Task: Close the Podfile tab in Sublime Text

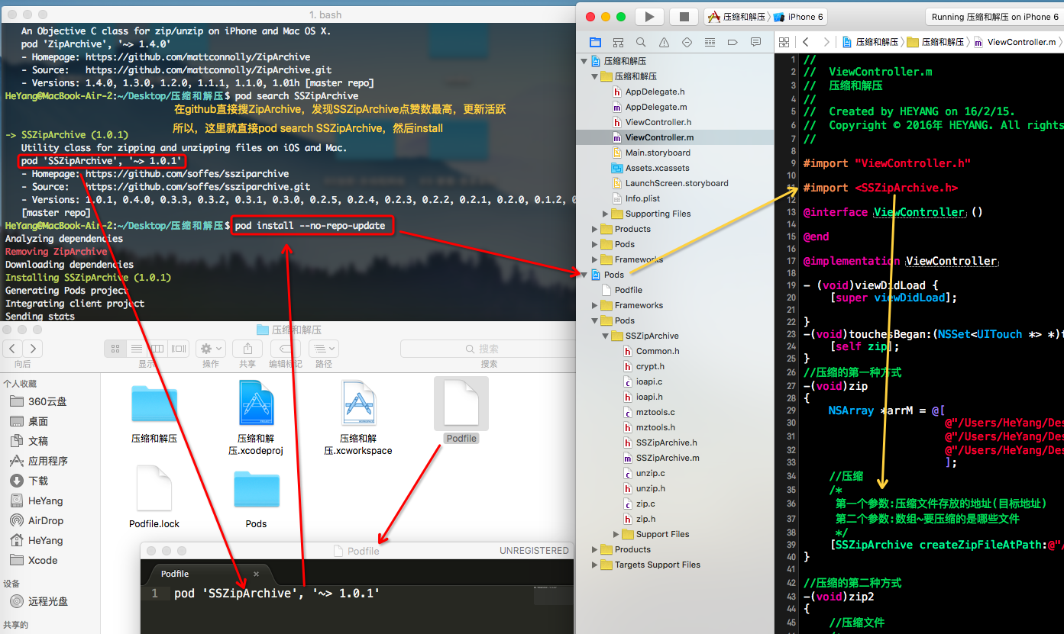Action: pyautogui.click(x=256, y=574)
